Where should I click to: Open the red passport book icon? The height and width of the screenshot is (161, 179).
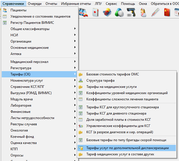167,12
